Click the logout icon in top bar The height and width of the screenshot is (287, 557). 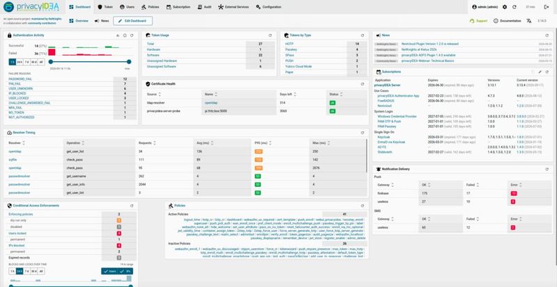click(x=547, y=7)
